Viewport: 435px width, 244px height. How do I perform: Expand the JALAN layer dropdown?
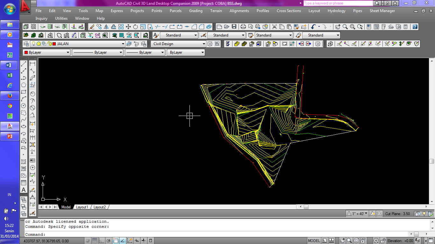(x=123, y=44)
